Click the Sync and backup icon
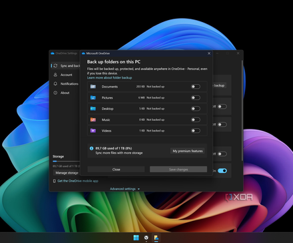The image size is (293, 243). click(x=55, y=65)
